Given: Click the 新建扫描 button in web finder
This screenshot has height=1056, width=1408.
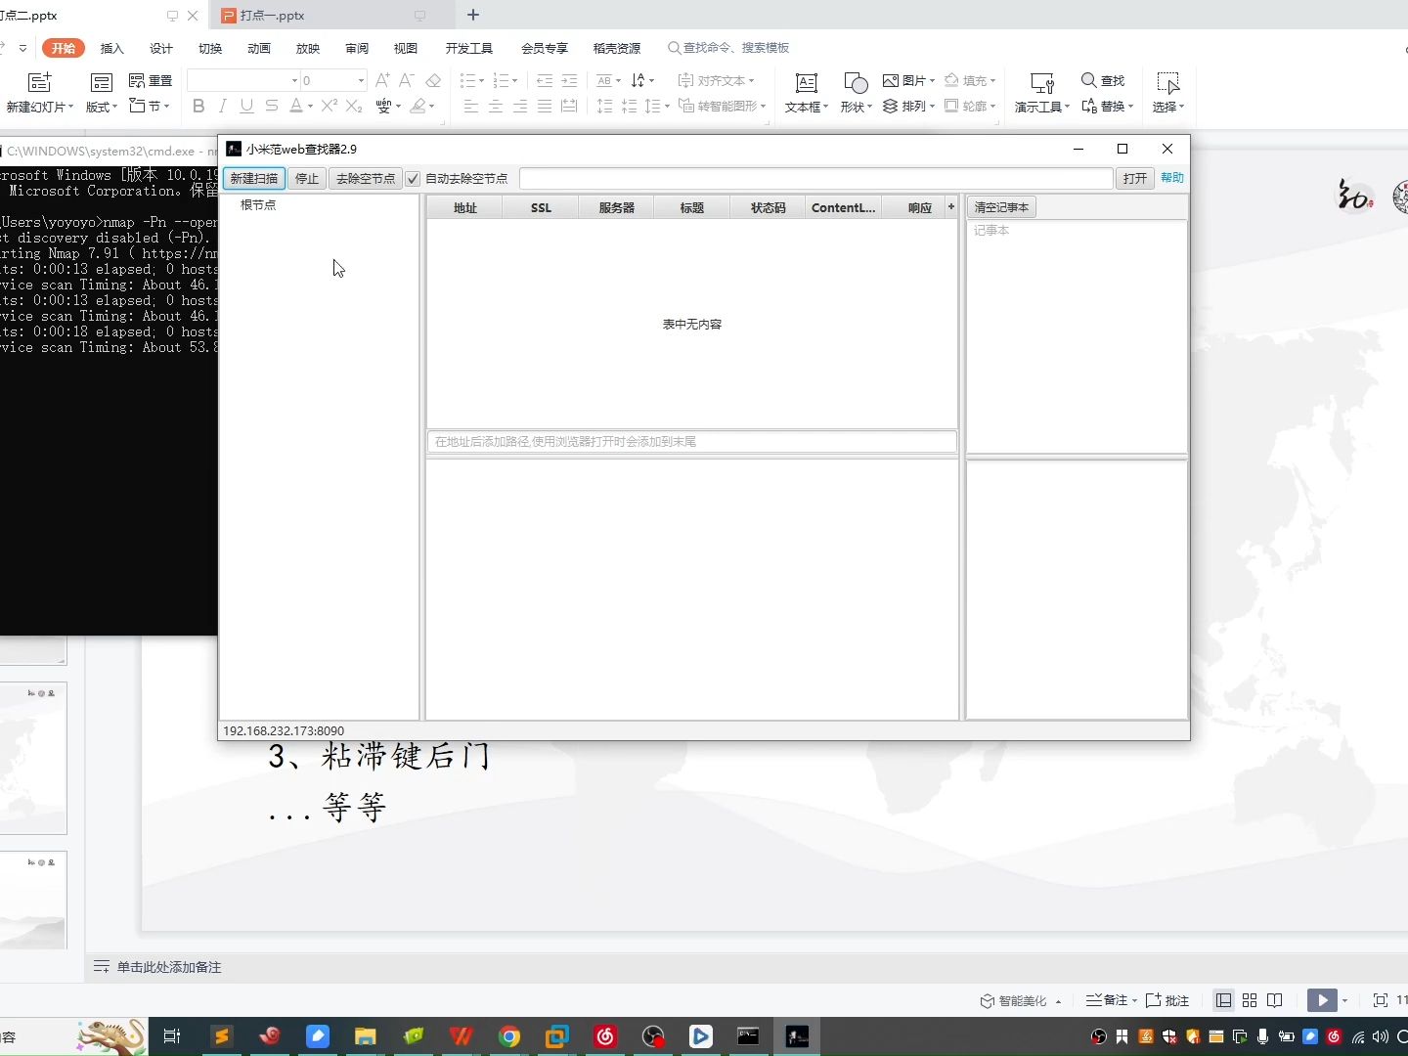Looking at the screenshot, I should point(254,178).
